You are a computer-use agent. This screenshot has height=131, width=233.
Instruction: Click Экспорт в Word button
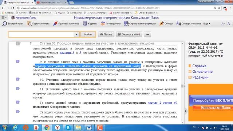point(129,35)
